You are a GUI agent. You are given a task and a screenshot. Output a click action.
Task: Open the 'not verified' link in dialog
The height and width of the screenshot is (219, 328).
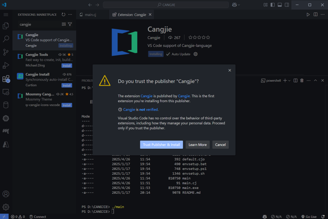[148, 109]
